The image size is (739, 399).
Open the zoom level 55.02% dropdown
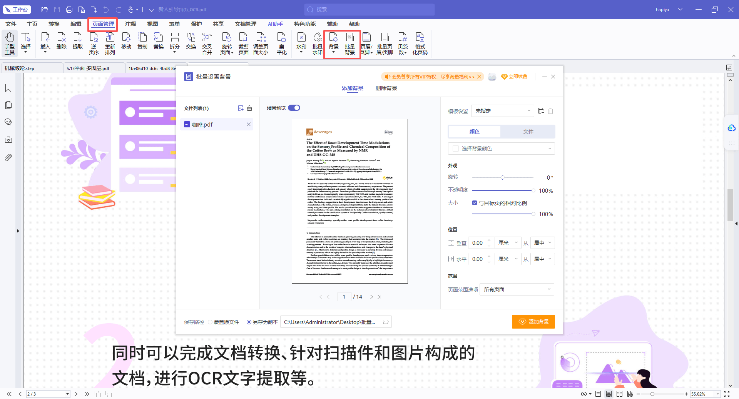(x=717, y=394)
